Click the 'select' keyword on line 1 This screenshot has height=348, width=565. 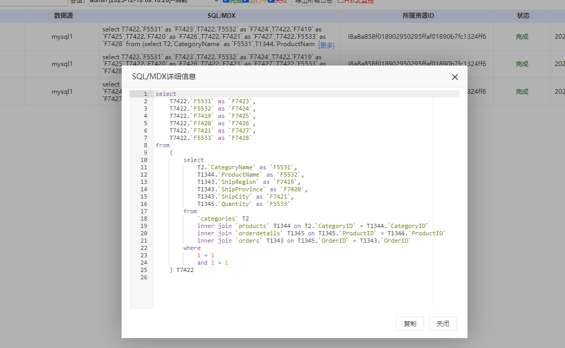[x=166, y=94]
